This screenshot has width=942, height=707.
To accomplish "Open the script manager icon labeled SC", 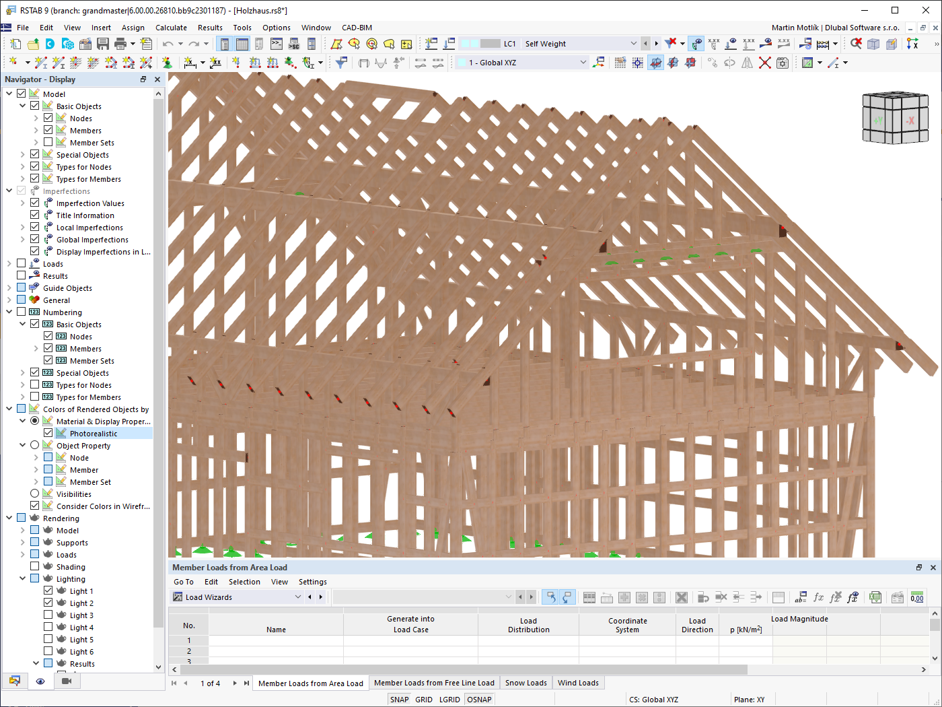I will coord(294,44).
